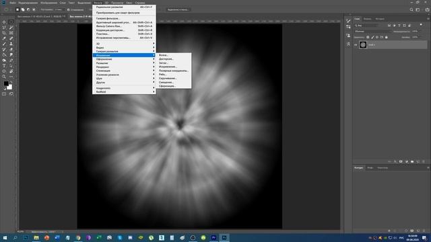Select the Move tool

coord(4,22)
